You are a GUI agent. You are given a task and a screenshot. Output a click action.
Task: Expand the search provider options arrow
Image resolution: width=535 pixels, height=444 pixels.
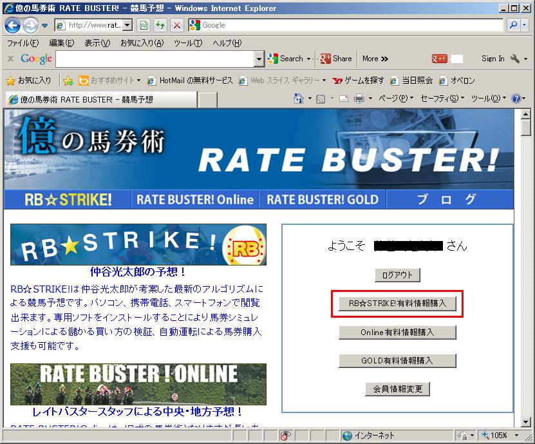[x=525, y=25]
